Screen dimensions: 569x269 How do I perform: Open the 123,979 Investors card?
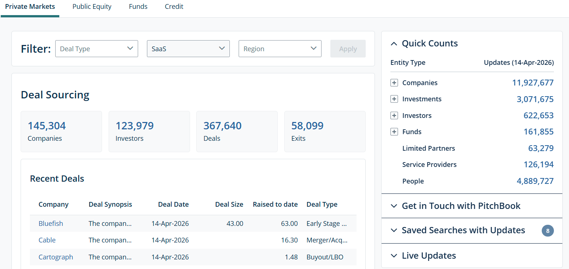click(149, 132)
